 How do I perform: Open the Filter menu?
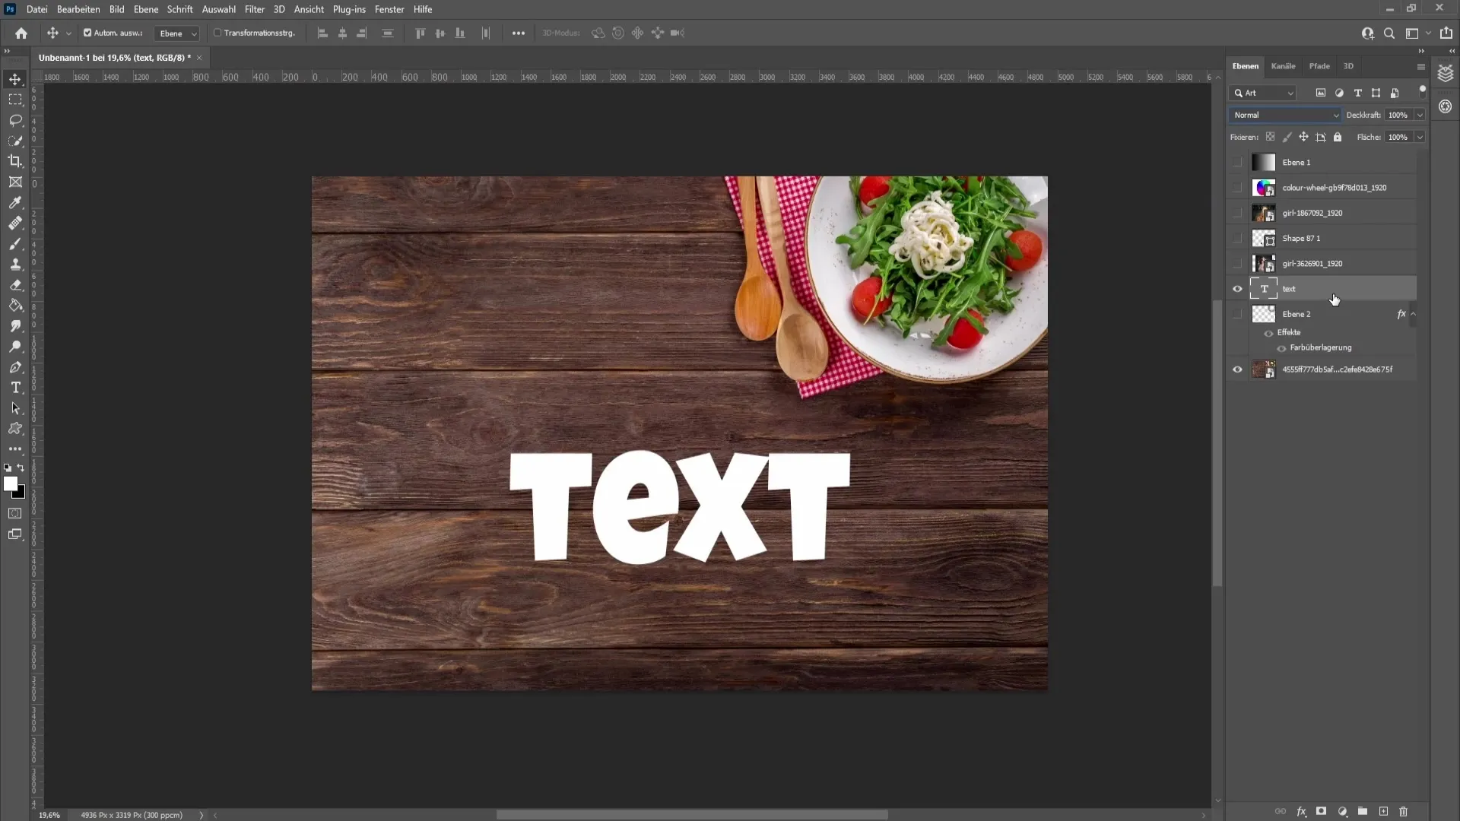point(254,9)
